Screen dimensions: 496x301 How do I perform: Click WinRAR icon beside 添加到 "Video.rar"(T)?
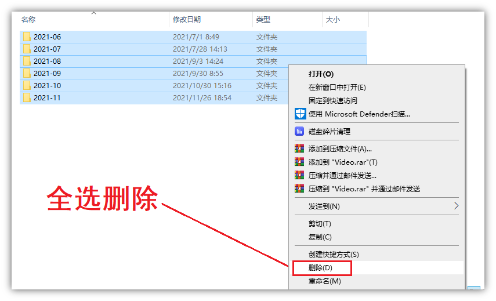pos(299,162)
